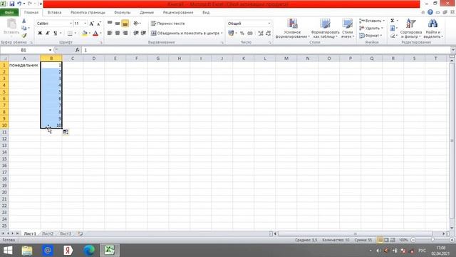Click the accounting number format icon
456x257 pixels.
point(231,34)
